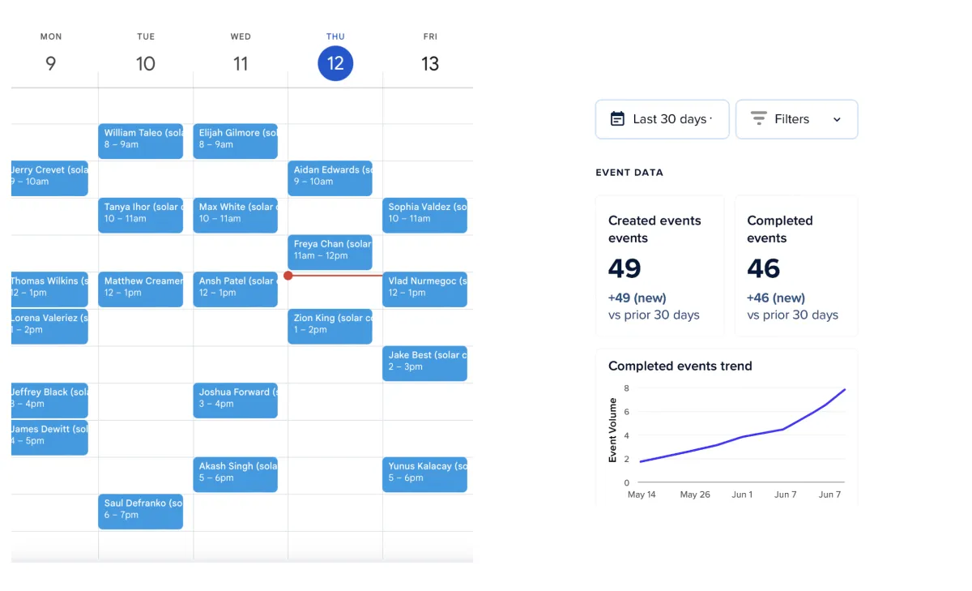This screenshot has width=972, height=591.
Task: Click the Event Volume axis title
Action: pyautogui.click(x=613, y=431)
